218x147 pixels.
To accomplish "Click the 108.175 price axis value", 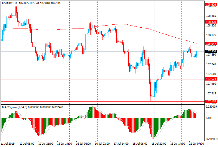I will (211, 35).
